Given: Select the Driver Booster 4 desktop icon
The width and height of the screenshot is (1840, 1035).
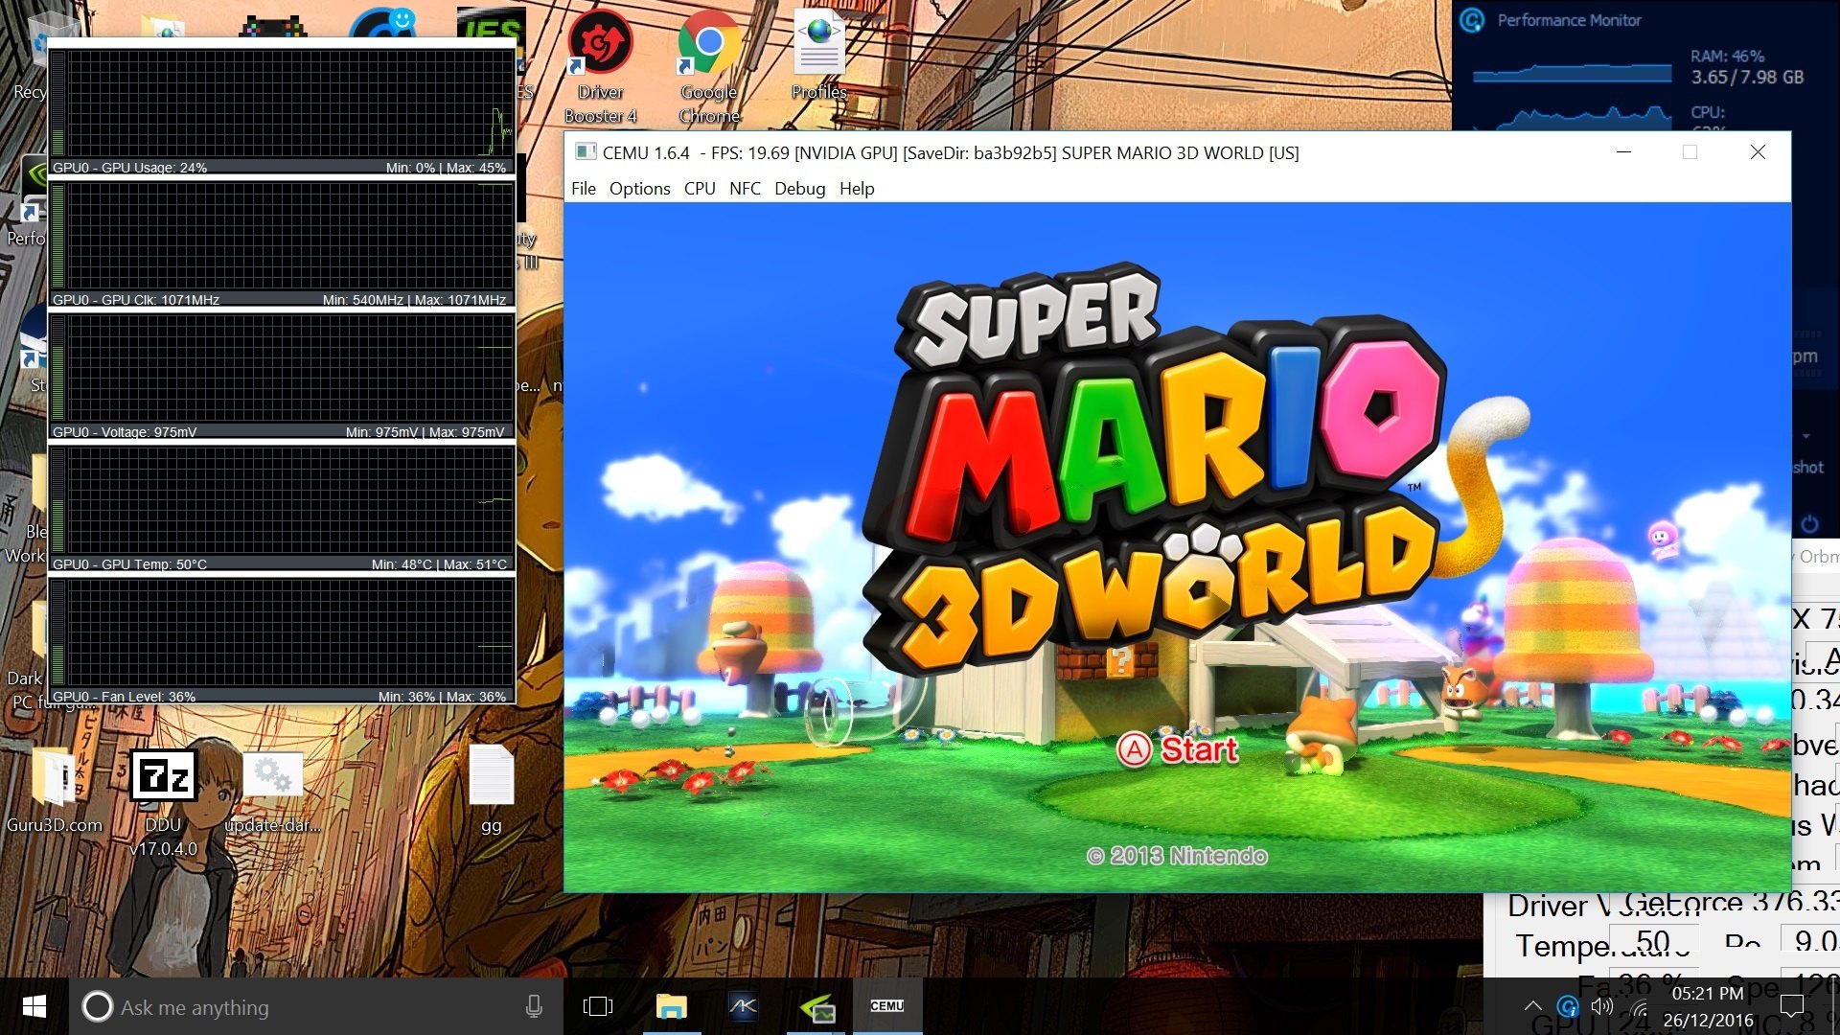Looking at the screenshot, I should pyautogui.click(x=601, y=69).
